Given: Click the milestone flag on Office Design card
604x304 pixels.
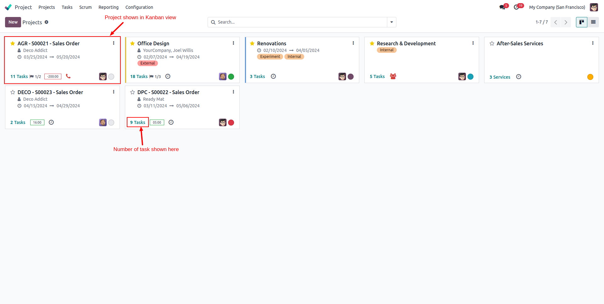Looking at the screenshot, I should 152,76.
